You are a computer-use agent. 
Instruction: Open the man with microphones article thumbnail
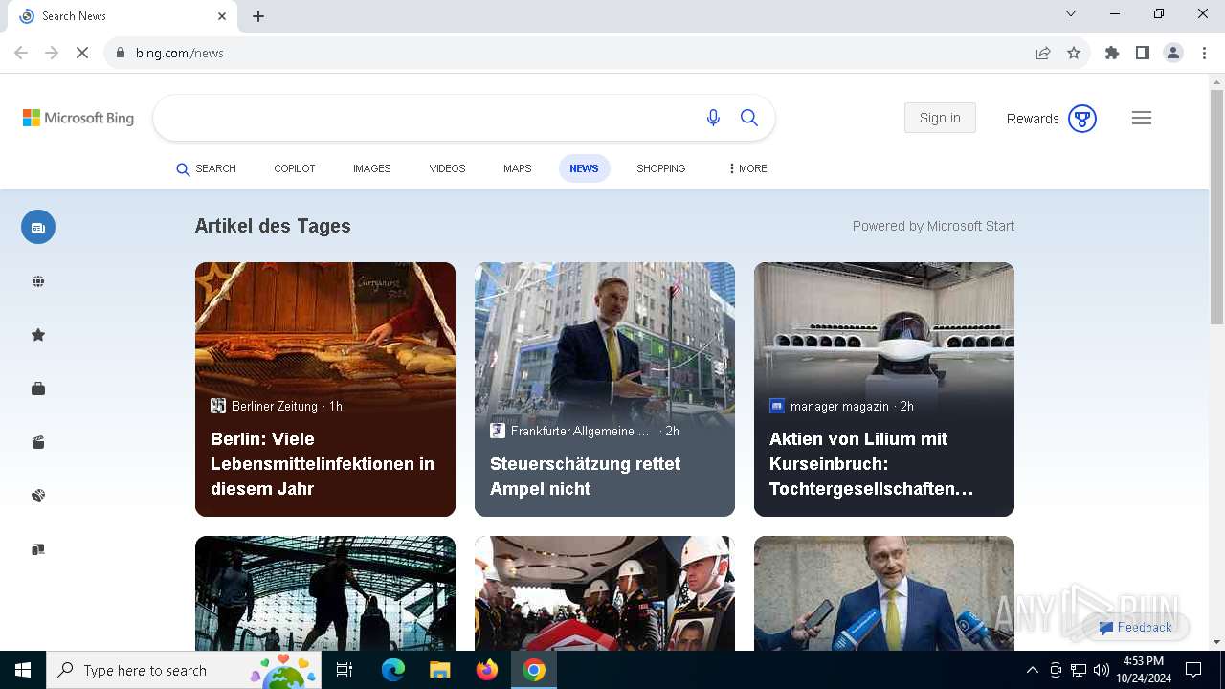tap(884, 593)
